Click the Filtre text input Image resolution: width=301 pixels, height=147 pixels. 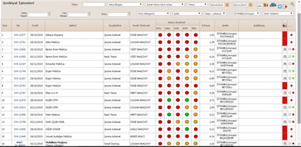94,4
